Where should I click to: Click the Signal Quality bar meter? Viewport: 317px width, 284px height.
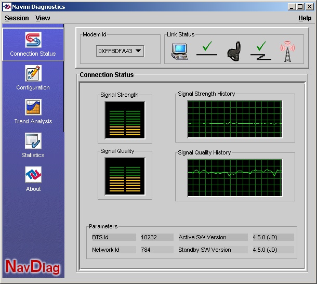[x=125, y=176]
